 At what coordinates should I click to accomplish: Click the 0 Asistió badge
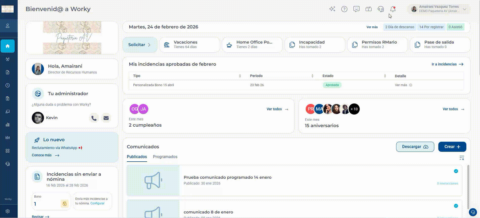pyautogui.click(x=455, y=27)
